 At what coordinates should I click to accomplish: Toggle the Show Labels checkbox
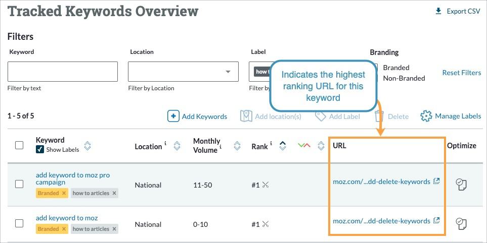click(x=40, y=150)
